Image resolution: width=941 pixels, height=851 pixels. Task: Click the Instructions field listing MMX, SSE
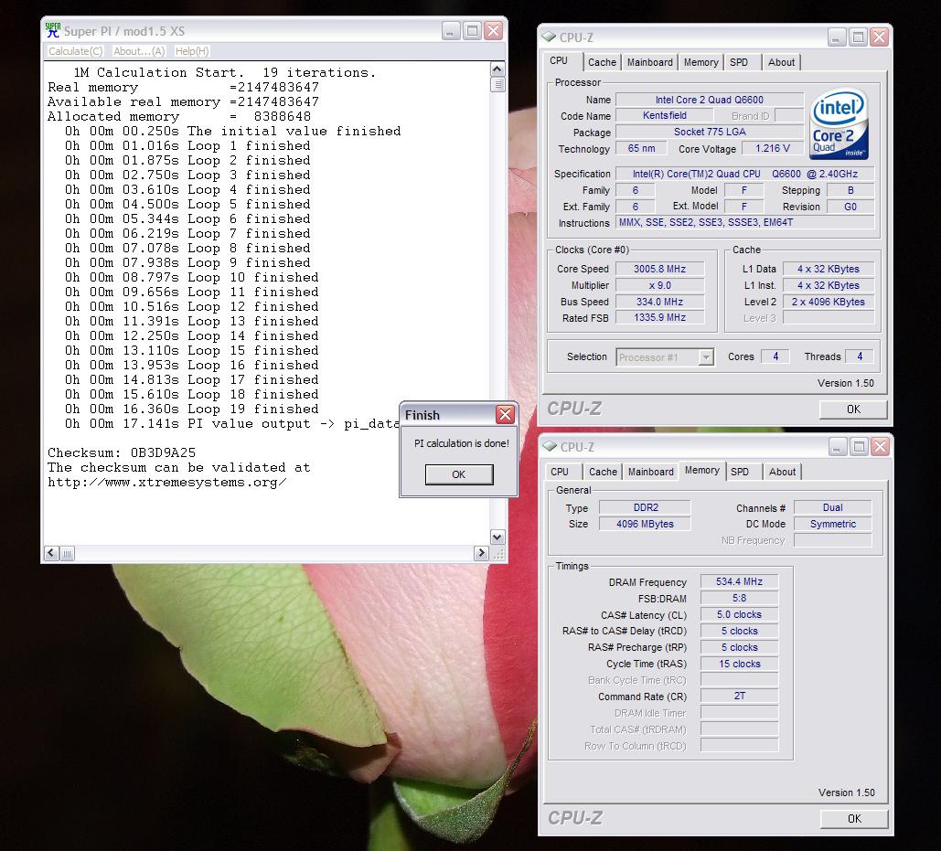[x=744, y=222]
